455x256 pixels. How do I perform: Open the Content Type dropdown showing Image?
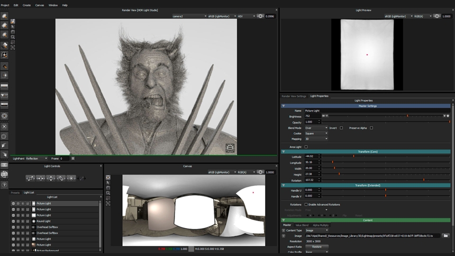coord(316,231)
